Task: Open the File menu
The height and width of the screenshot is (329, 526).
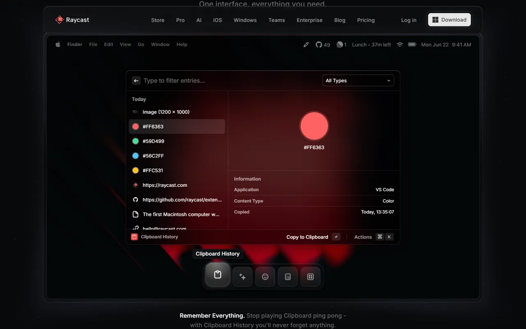Action: click(93, 44)
